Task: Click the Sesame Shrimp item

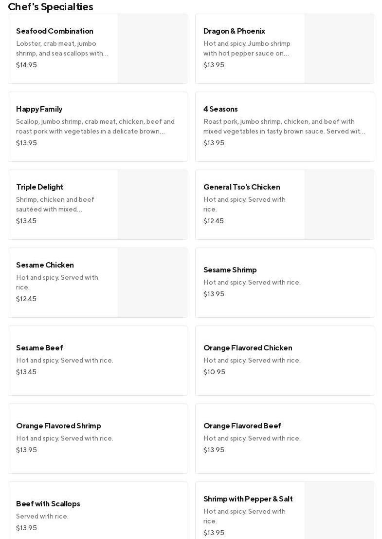Action: (x=284, y=282)
